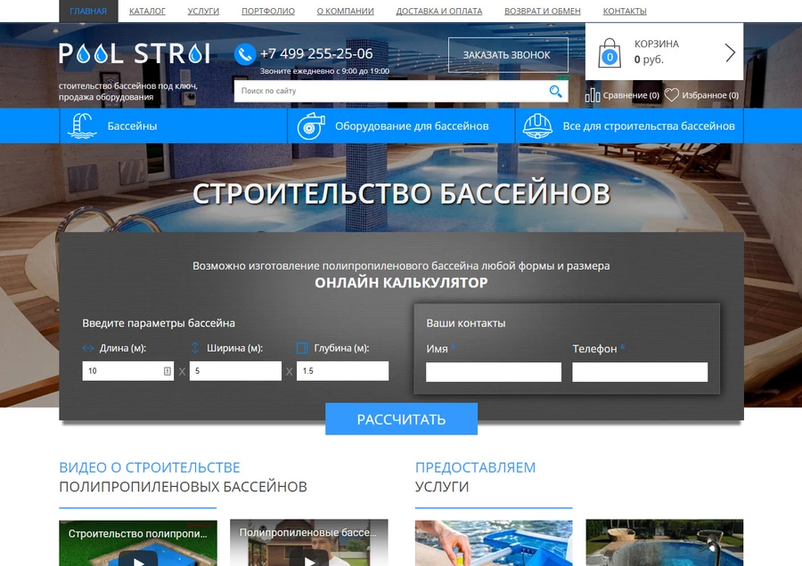Click the Рассчитать button

click(402, 419)
